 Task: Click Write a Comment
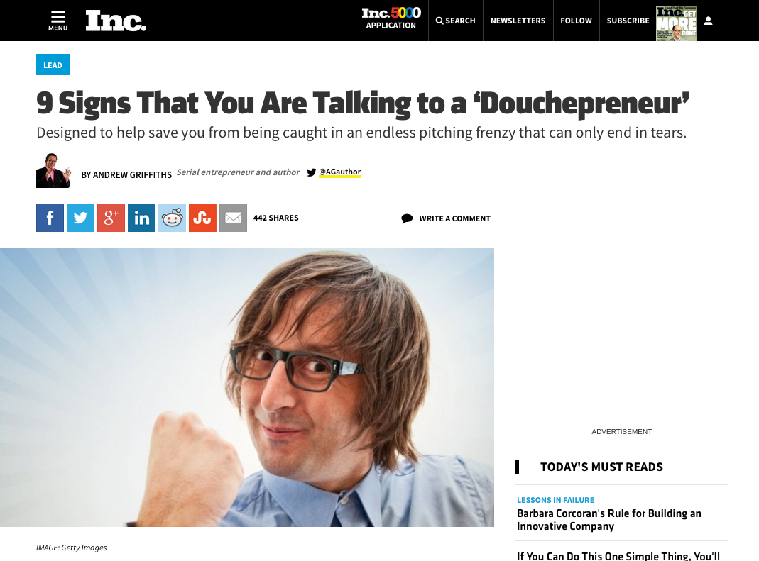pyautogui.click(x=446, y=218)
